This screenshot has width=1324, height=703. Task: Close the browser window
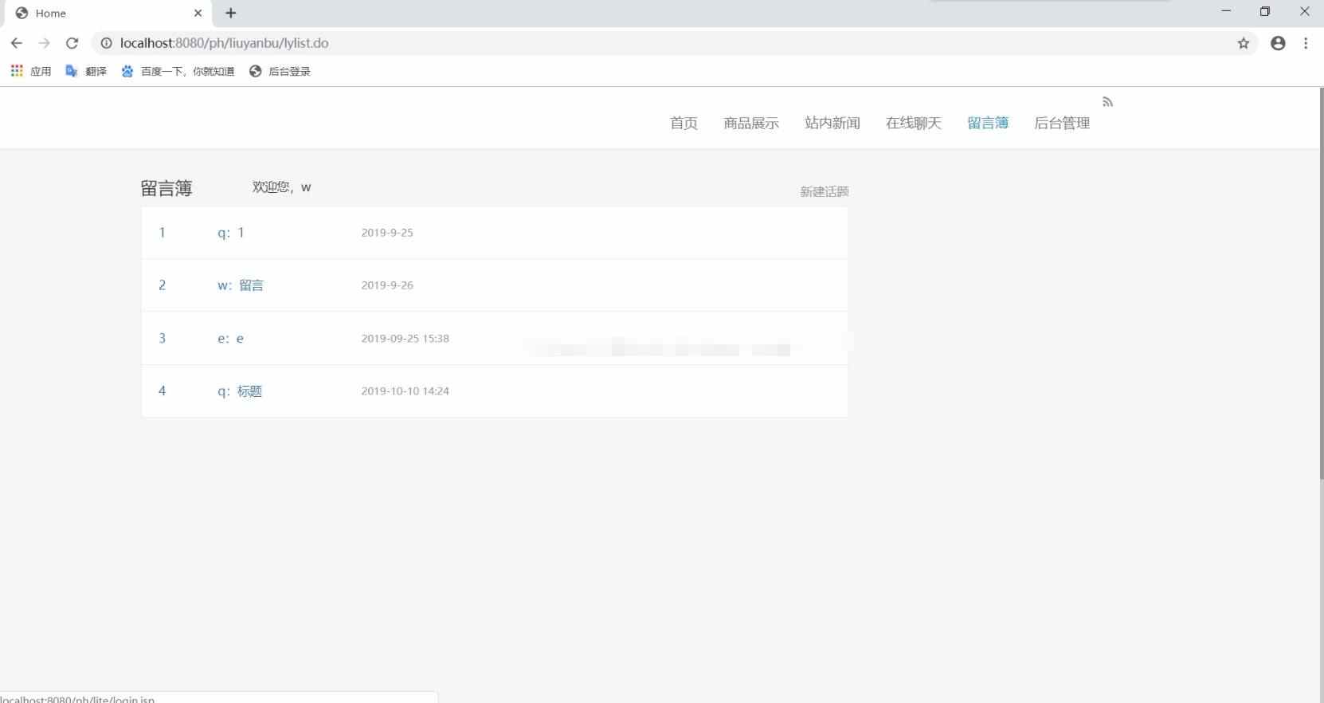pyautogui.click(x=1304, y=11)
